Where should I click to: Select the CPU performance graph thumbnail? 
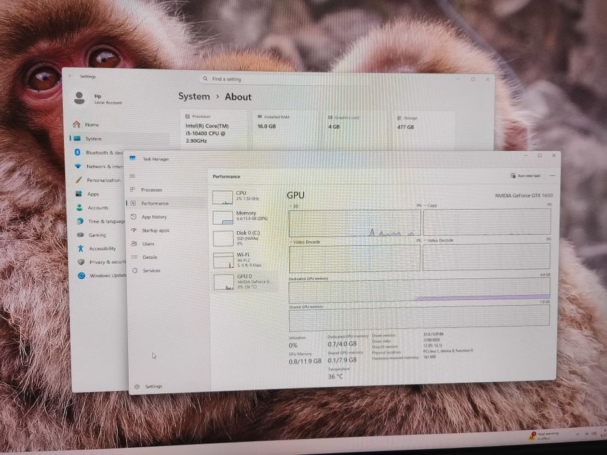pyautogui.click(x=223, y=198)
